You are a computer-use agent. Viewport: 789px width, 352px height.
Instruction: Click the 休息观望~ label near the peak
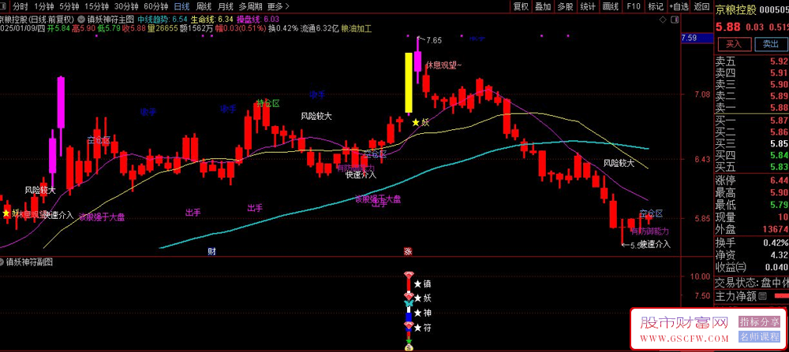[443, 65]
